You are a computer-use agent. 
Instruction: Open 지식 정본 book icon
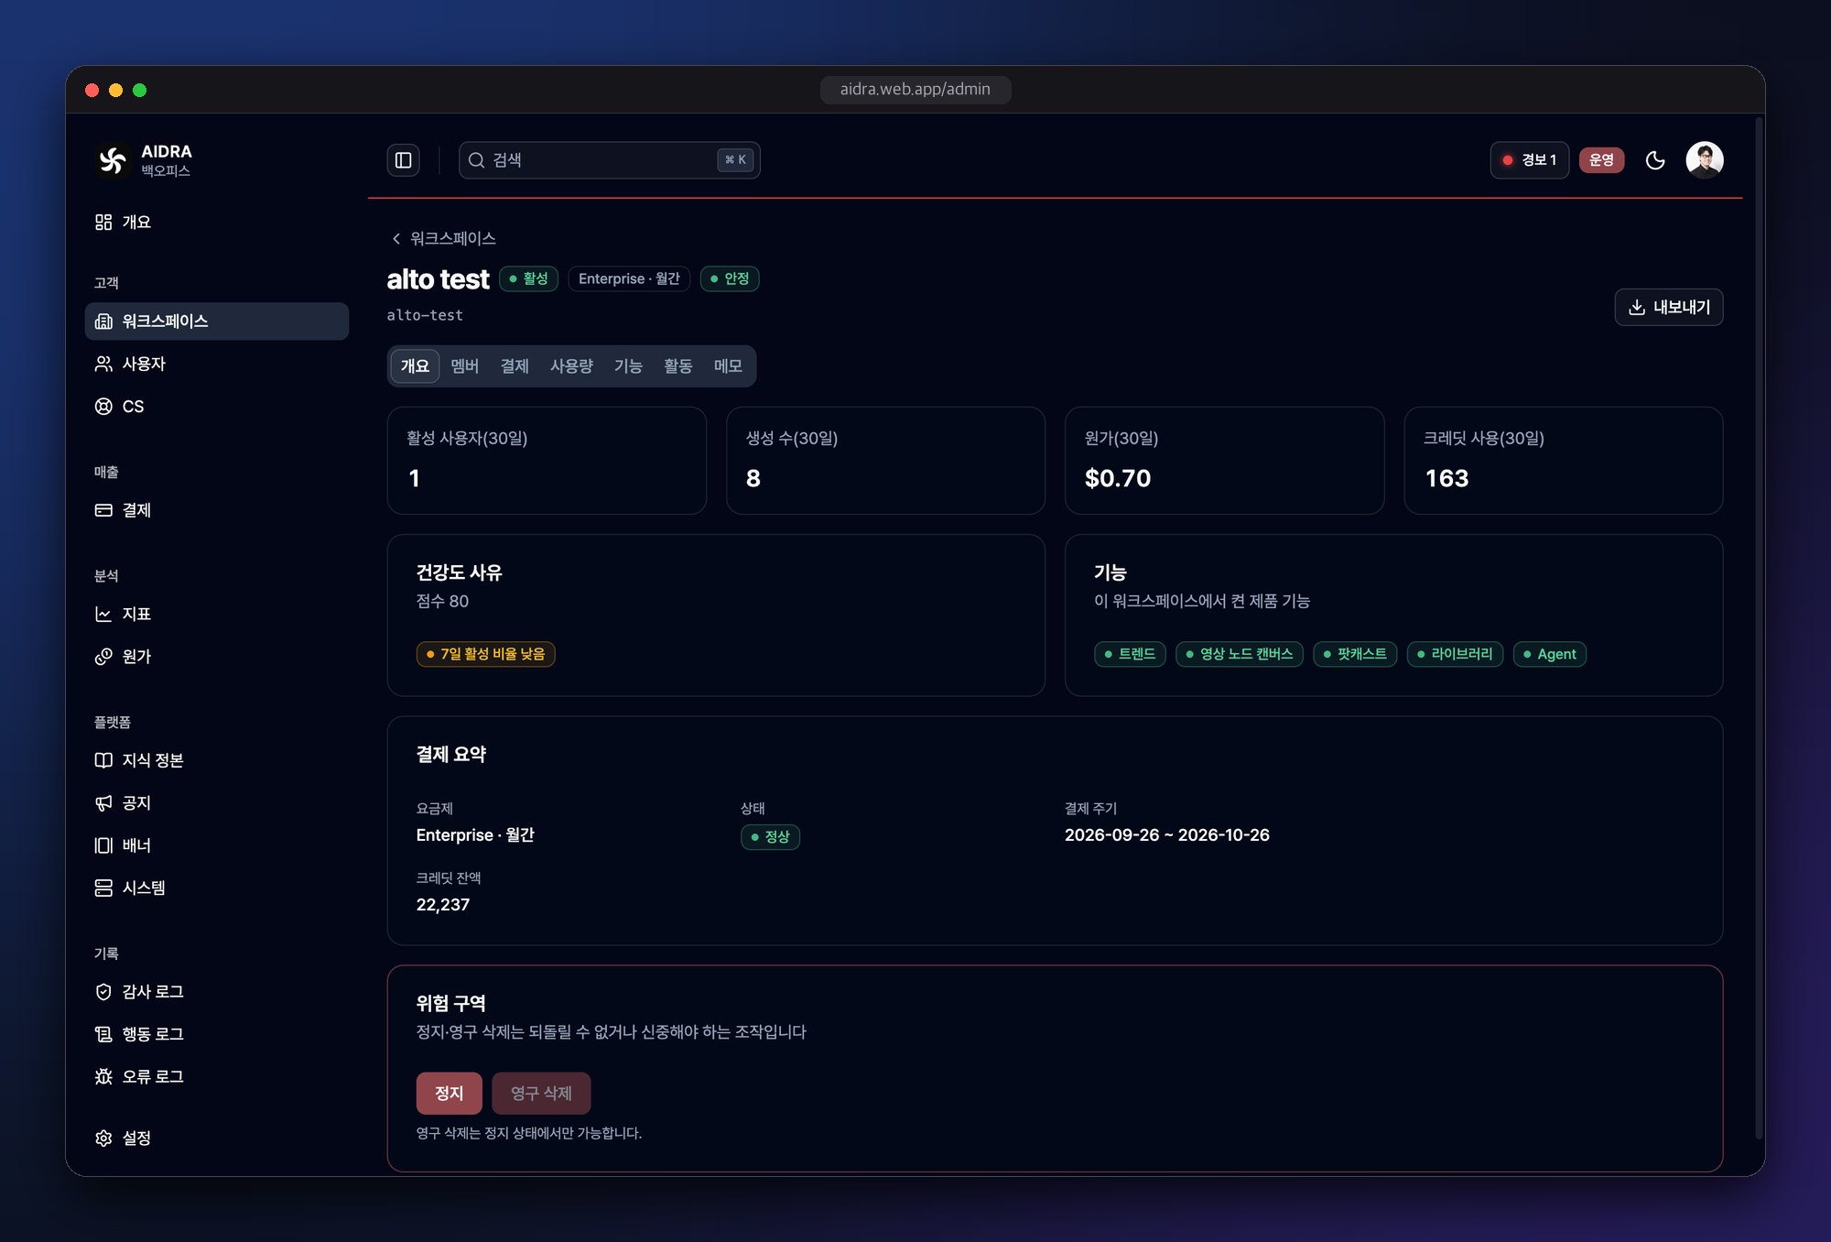click(x=103, y=760)
